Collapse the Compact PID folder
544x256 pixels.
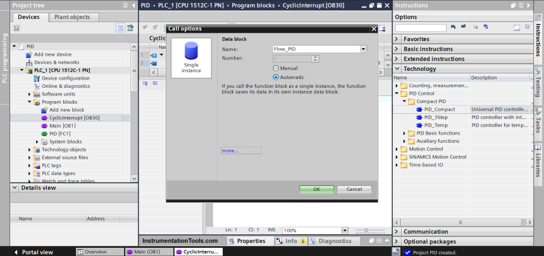404,101
